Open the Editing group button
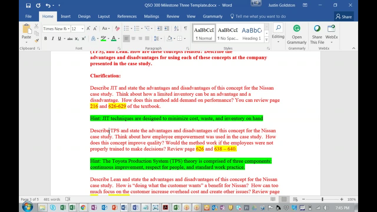Viewport: 377px width, 212px height. coord(278,34)
